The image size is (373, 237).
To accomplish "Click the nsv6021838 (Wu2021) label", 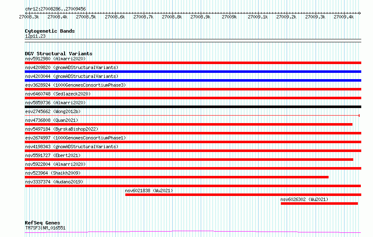I will tap(149, 191).
